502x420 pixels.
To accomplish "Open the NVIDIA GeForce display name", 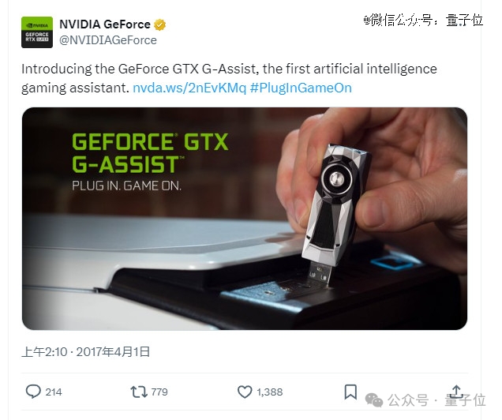I will coord(105,24).
